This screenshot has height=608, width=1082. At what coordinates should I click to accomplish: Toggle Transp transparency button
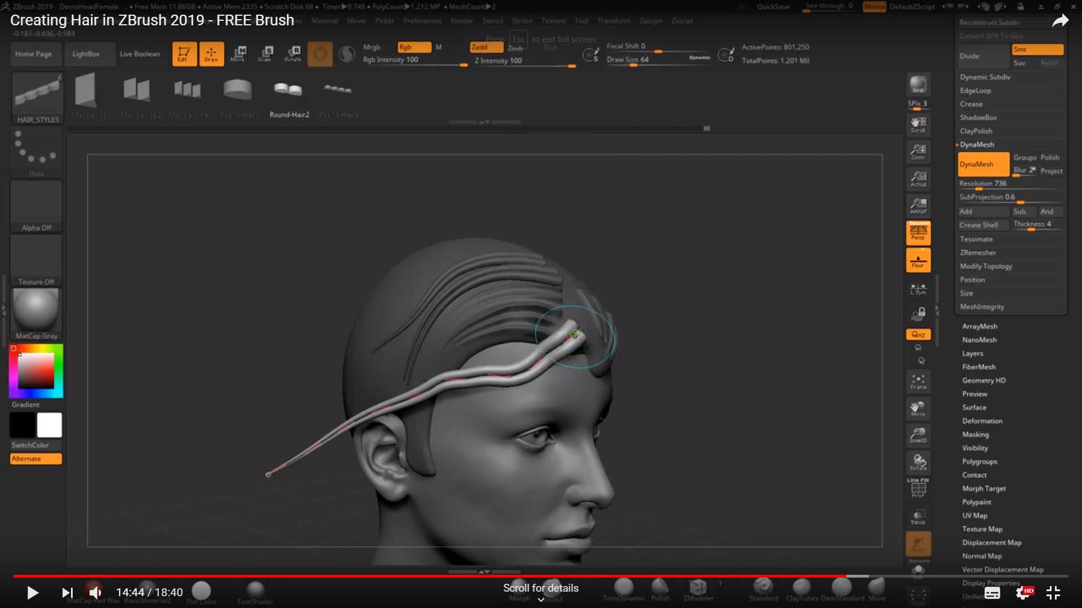pyautogui.click(x=918, y=517)
